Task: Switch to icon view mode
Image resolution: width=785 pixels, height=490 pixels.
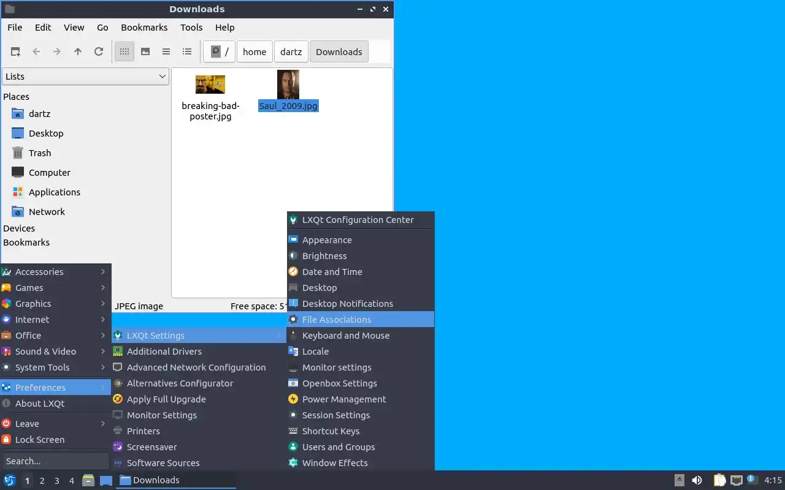Action: pos(124,52)
